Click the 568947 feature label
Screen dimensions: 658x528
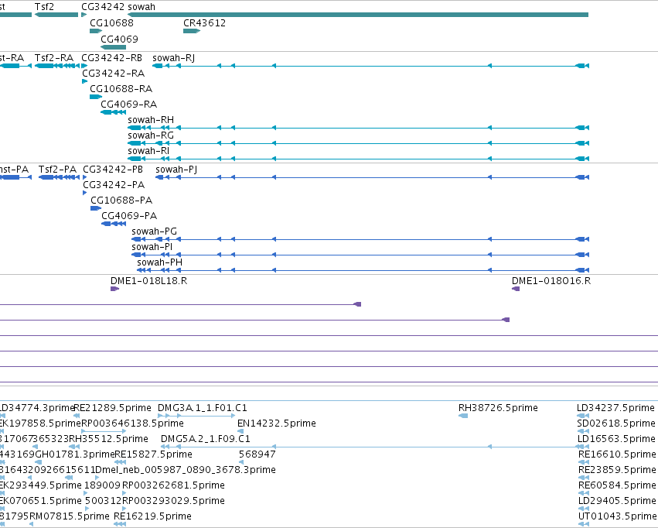point(257,454)
